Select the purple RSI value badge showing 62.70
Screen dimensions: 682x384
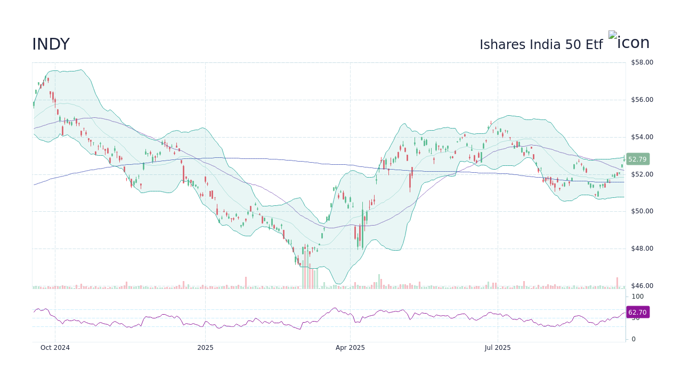click(x=637, y=312)
